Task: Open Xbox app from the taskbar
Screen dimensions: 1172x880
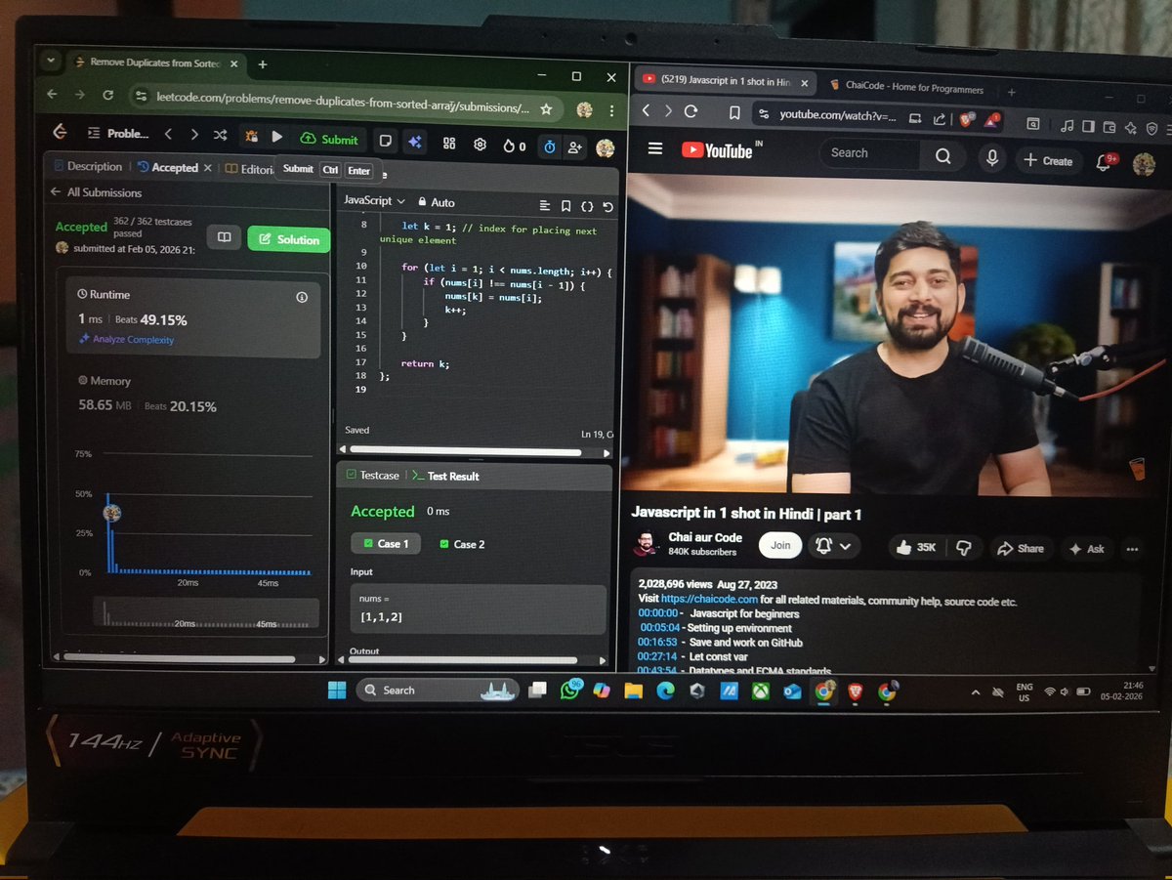Action: [x=760, y=691]
